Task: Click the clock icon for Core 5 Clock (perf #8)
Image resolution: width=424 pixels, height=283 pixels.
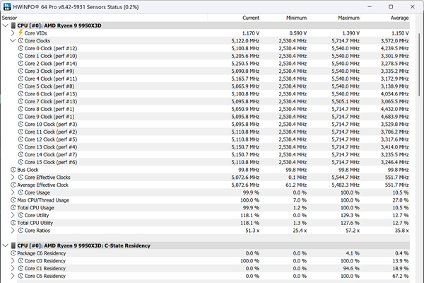Action: (20, 86)
